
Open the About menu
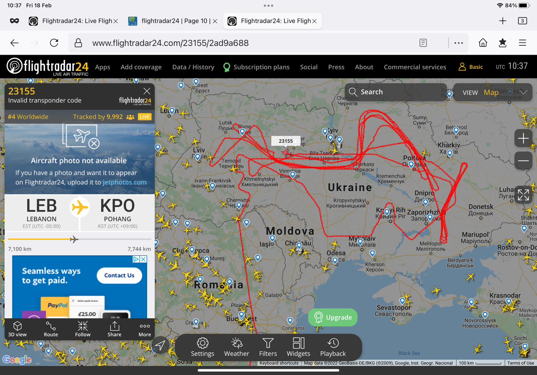pyautogui.click(x=364, y=67)
